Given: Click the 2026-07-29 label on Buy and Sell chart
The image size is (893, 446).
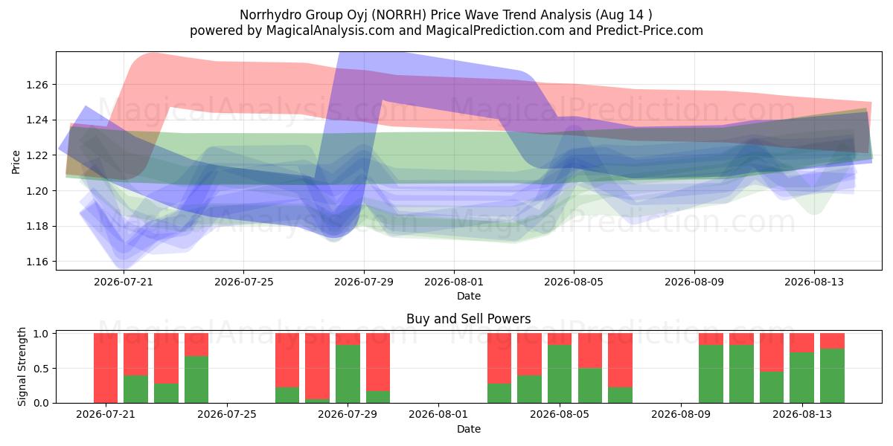Looking at the screenshot, I should click(x=348, y=415).
